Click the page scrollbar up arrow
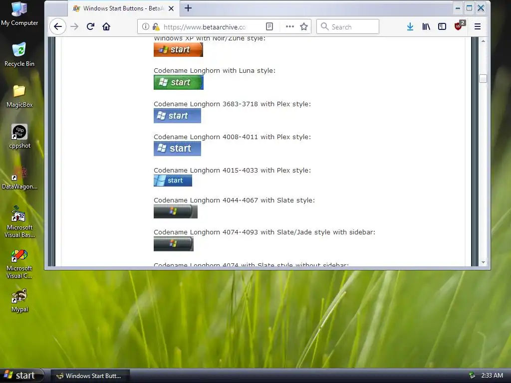The width and height of the screenshot is (511, 383). [483, 41]
